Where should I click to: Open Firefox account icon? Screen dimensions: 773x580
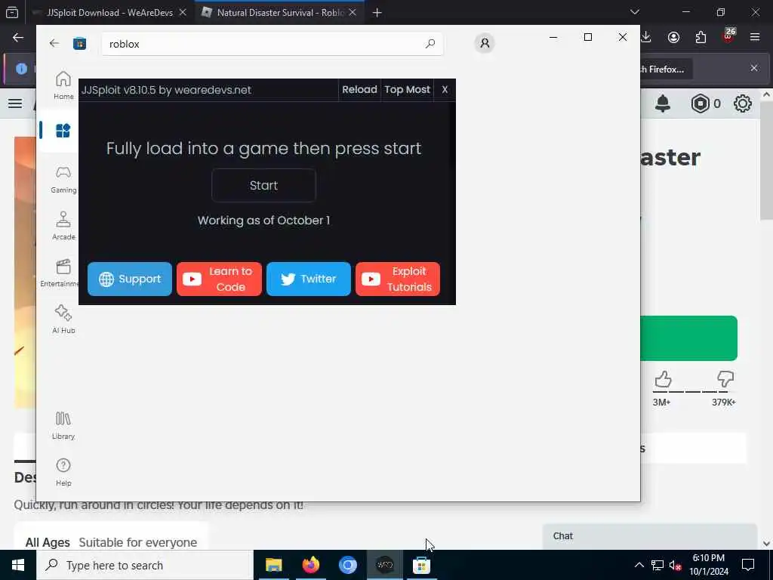(673, 38)
